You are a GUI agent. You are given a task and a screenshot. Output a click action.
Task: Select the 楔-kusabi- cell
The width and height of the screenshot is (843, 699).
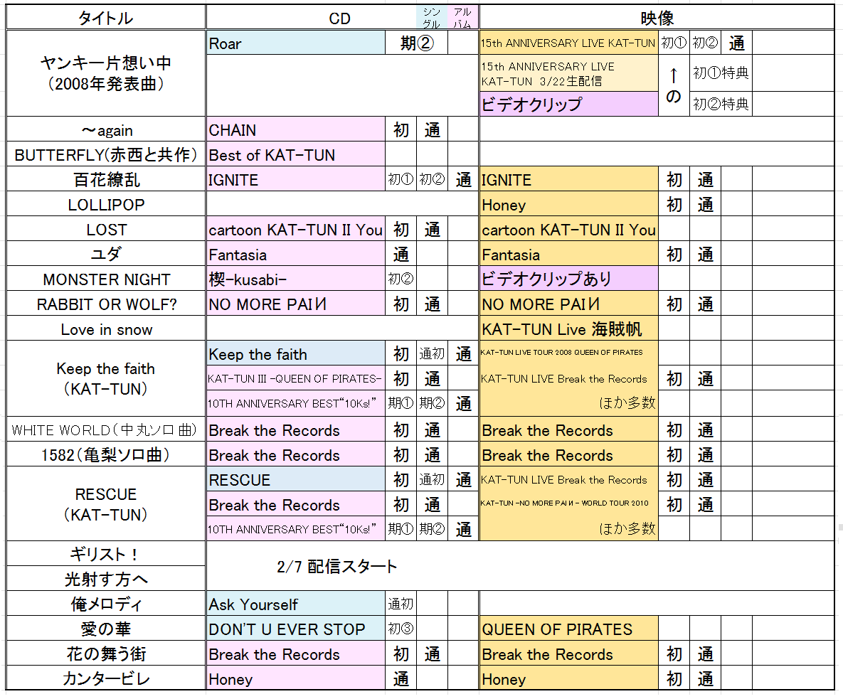(296, 279)
